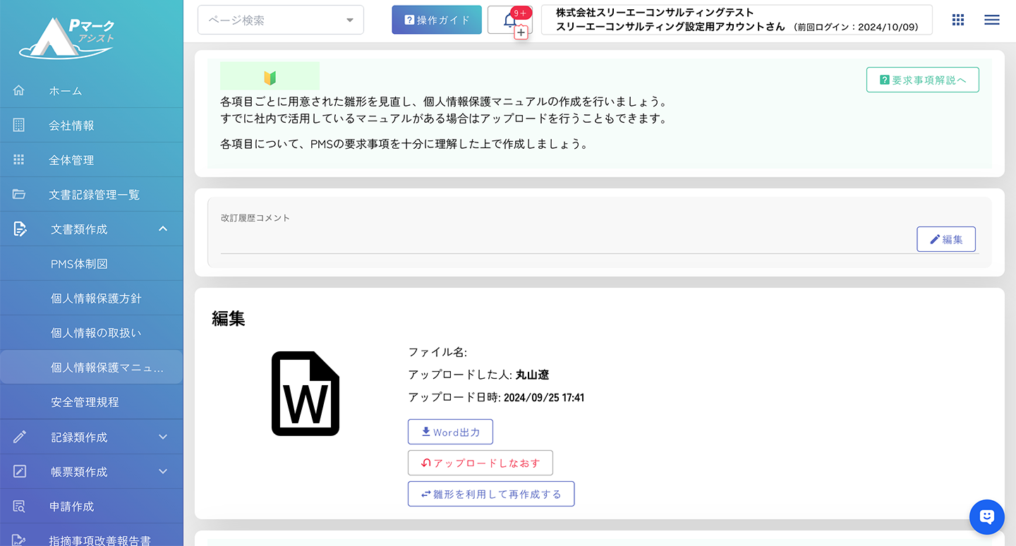Click the home icon in sidebar
The image size is (1016, 546).
(19, 90)
